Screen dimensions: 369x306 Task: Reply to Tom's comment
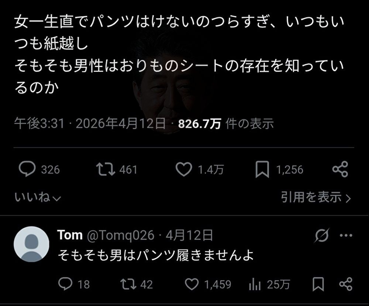(x=66, y=284)
